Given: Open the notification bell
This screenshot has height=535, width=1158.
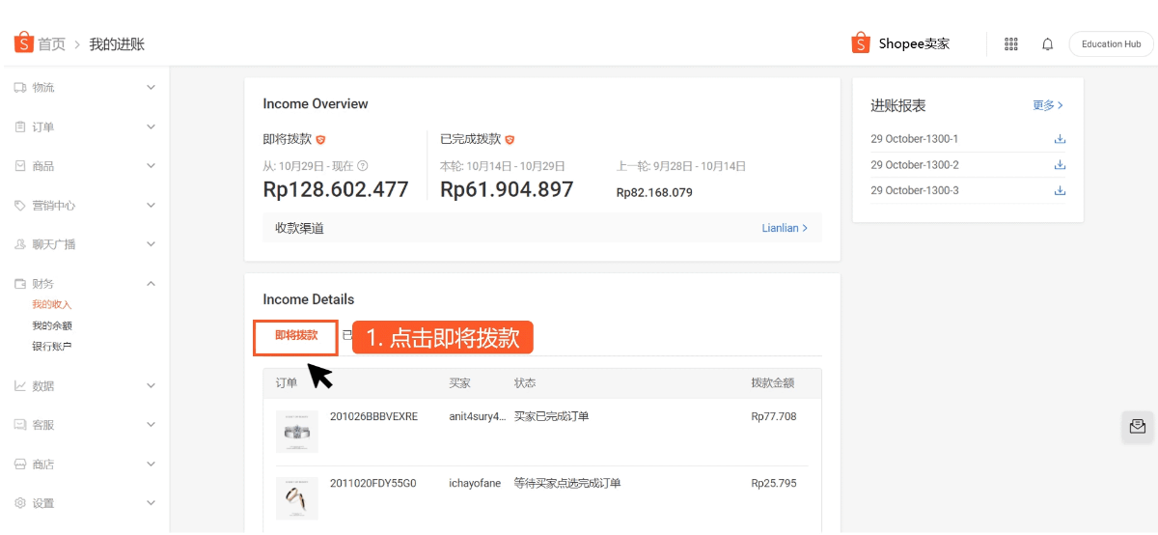Looking at the screenshot, I should point(1047,44).
